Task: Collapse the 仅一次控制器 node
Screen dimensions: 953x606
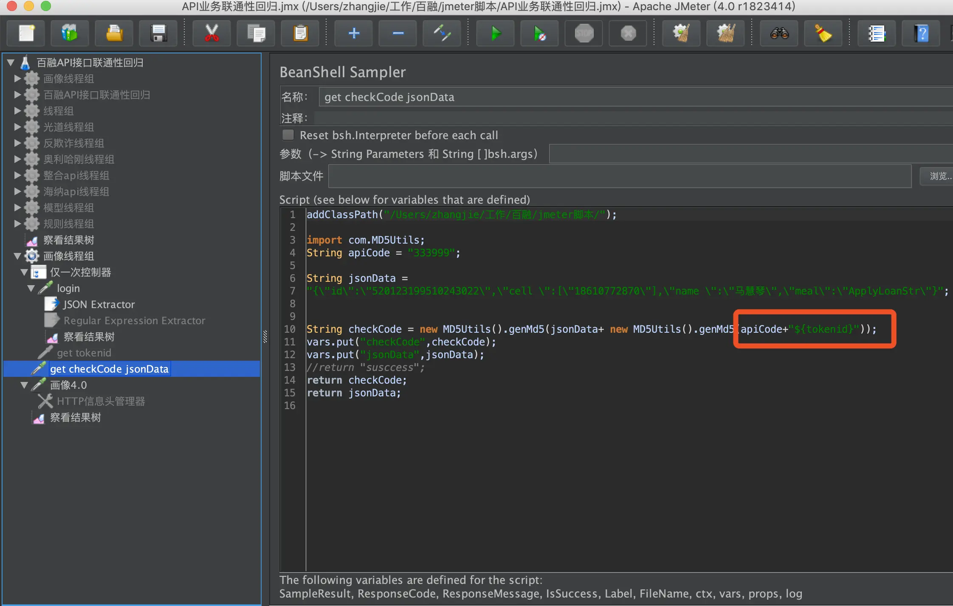Action: (x=24, y=272)
